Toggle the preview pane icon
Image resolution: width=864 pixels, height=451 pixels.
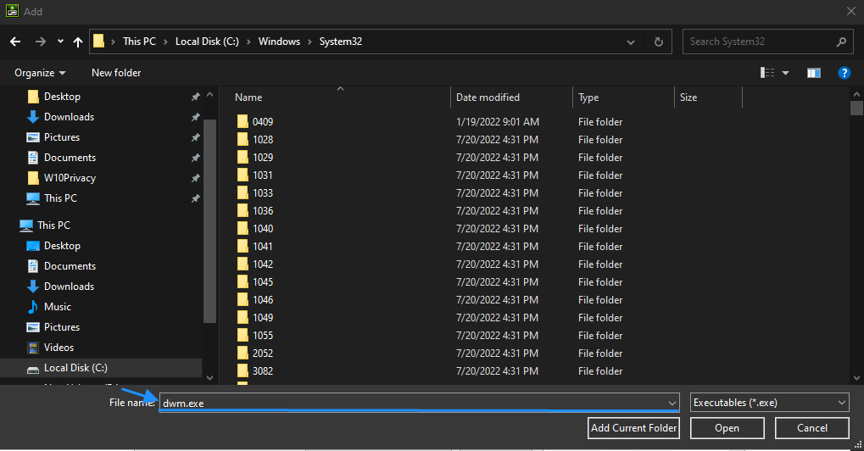click(x=814, y=73)
